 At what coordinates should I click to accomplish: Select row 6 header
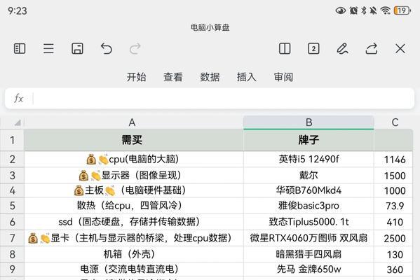[12, 222]
